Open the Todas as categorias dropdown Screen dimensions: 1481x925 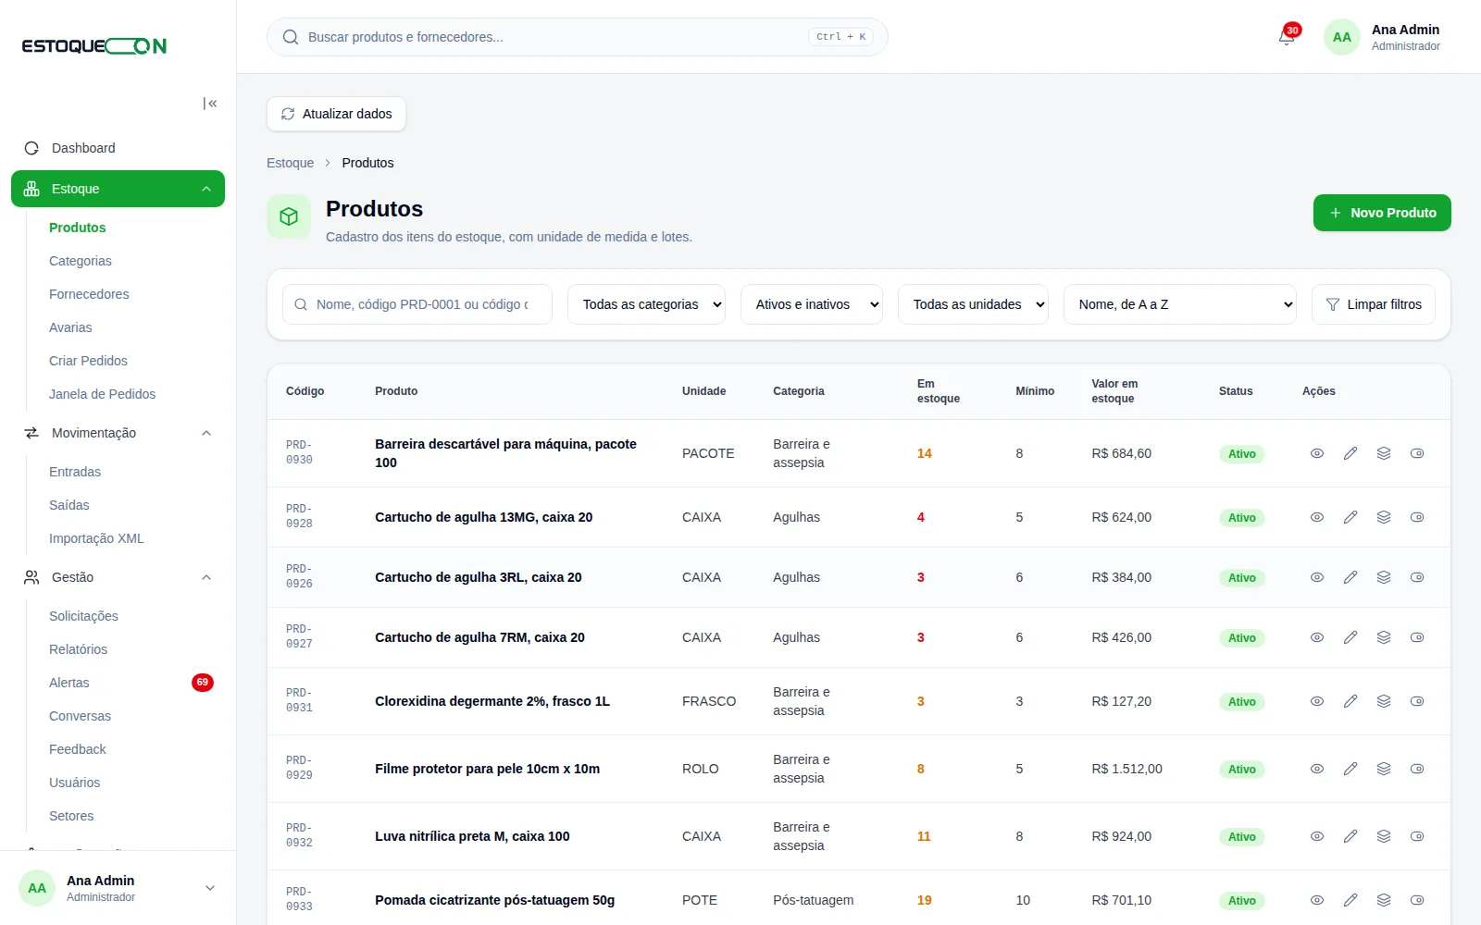tap(646, 304)
